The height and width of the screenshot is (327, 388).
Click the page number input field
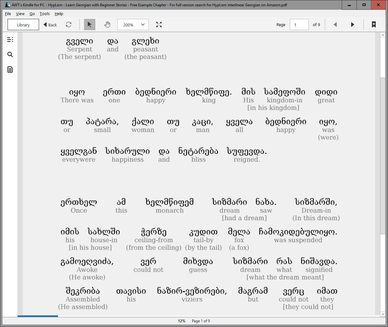click(299, 25)
